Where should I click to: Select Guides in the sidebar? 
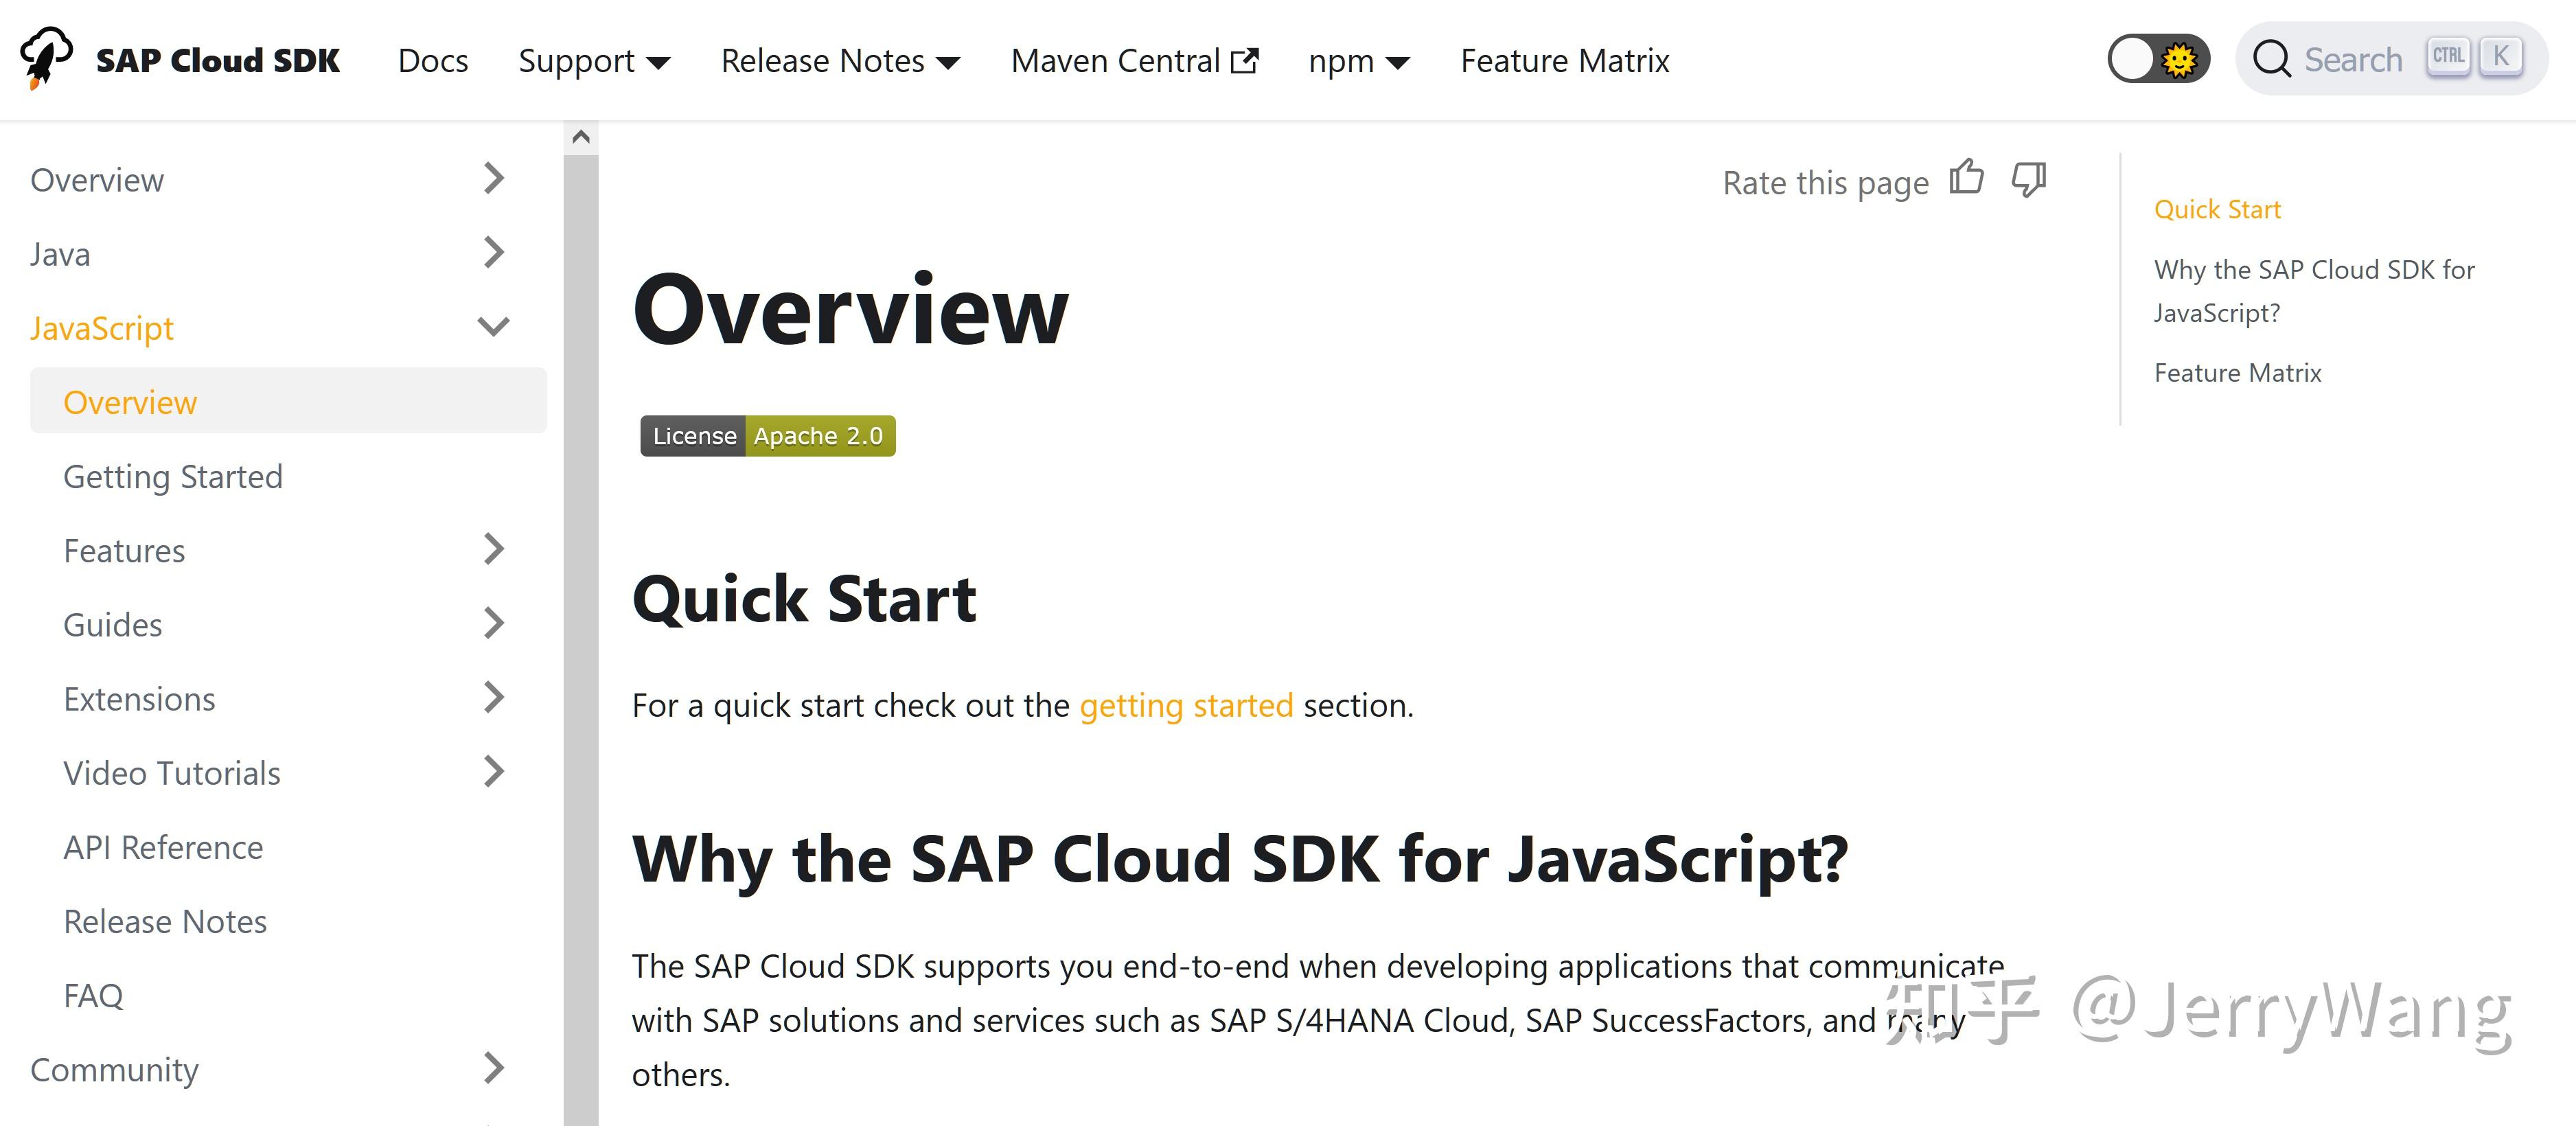(x=112, y=624)
